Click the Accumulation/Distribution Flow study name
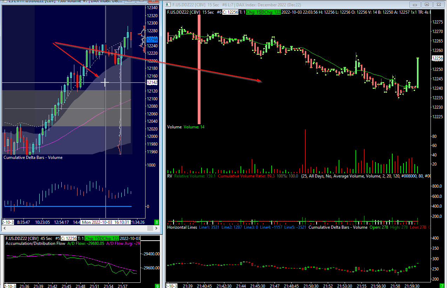Image resolution: width=447 pixels, height=288 pixels. (x=35, y=243)
